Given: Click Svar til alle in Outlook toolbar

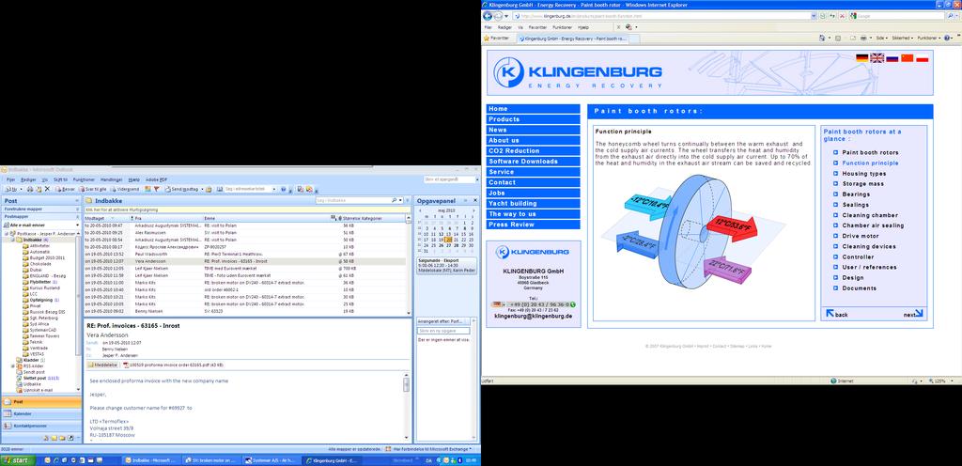Looking at the screenshot, I should click(x=91, y=190).
